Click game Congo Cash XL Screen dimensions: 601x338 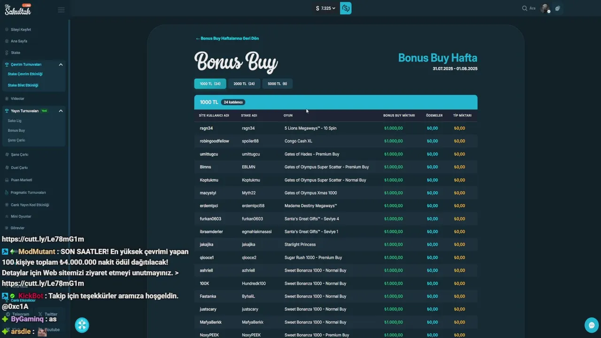pyautogui.click(x=298, y=141)
